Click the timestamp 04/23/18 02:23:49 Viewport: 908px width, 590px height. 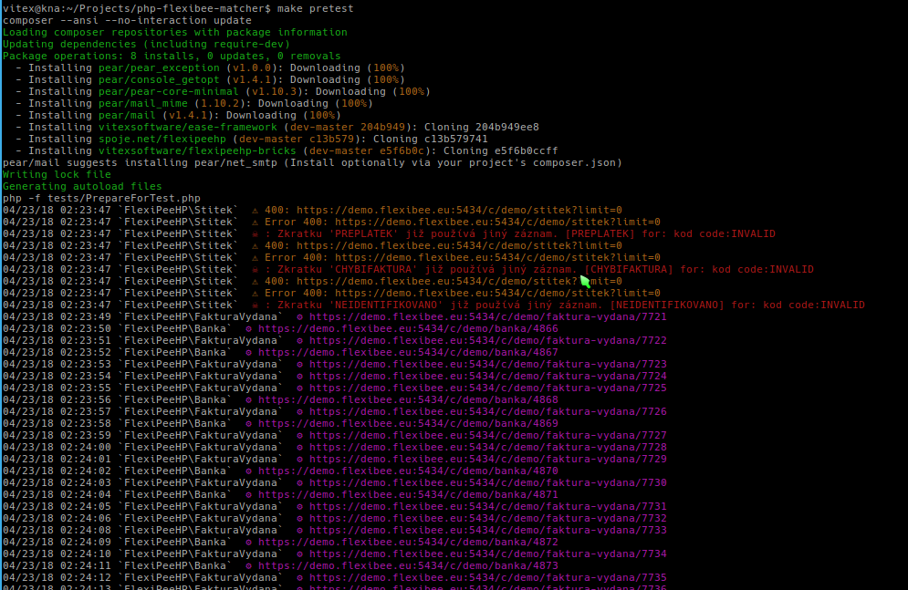pyautogui.click(x=57, y=317)
